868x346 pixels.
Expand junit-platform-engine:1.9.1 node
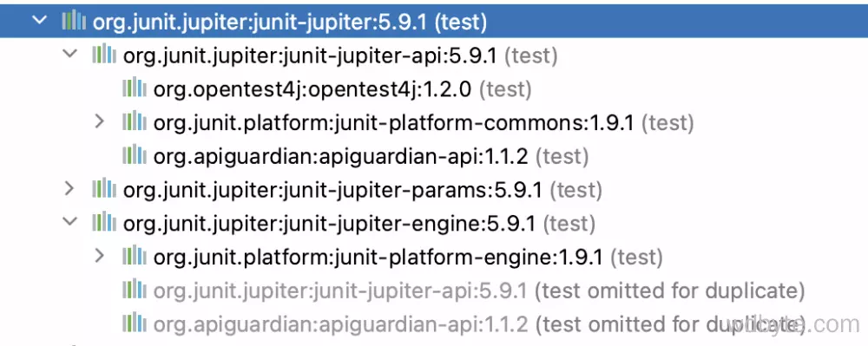click(x=99, y=256)
